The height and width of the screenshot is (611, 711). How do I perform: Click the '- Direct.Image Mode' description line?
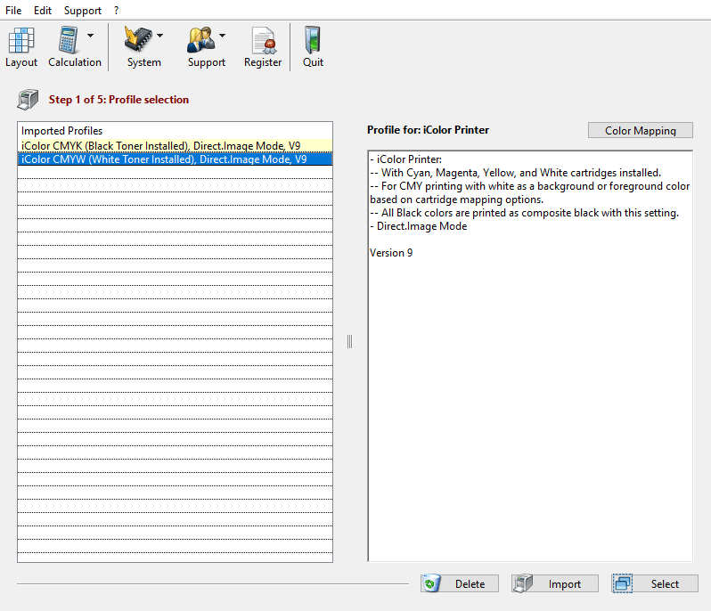tap(418, 225)
